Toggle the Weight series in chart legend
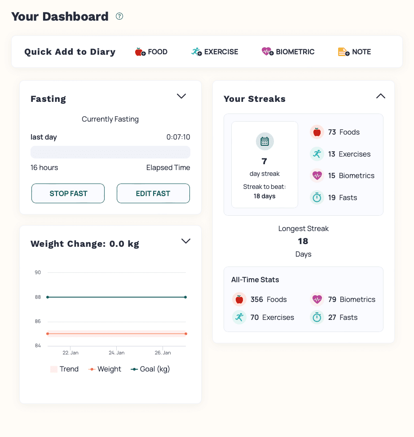The height and width of the screenshot is (437, 414). (104, 369)
